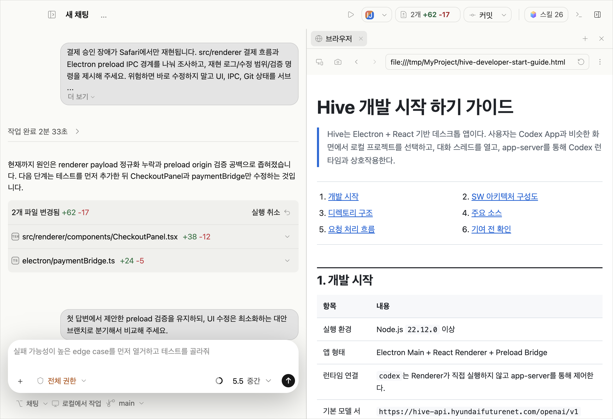Open the chat options ellipsis menu
The height and width of the screenshot is (419, 613).
[x=104, y=16]
